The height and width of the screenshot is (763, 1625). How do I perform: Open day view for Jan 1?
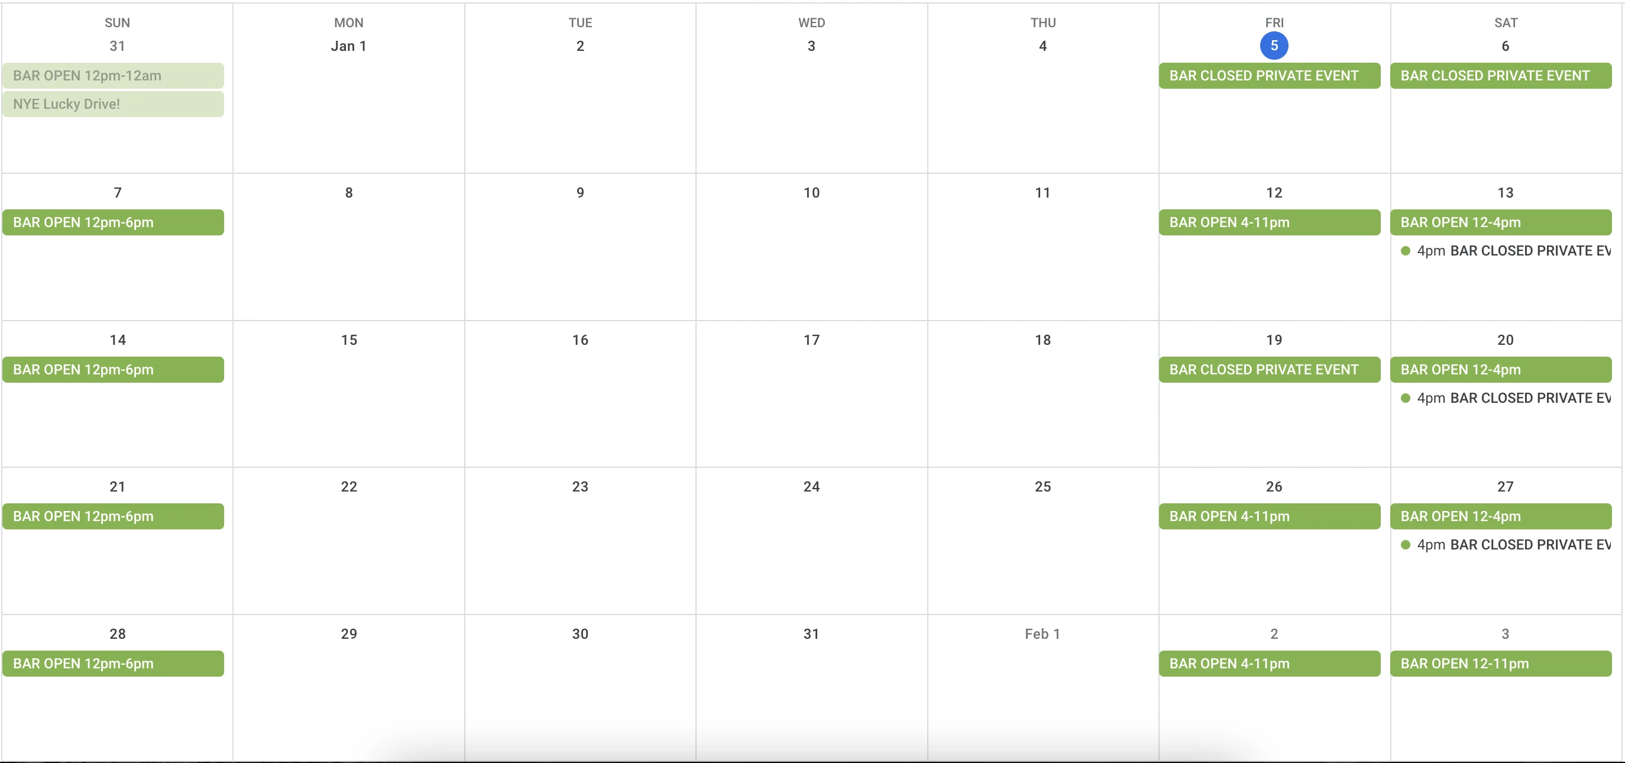point(348,46)
